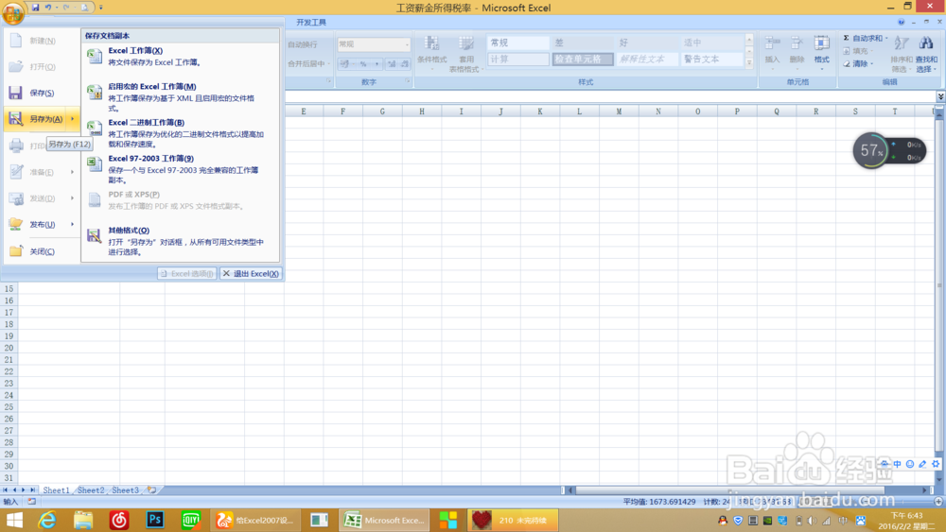Screen dimensions: 946x532
Task: Save as macro-enabled Excel workbook
Action: [180, 97]
